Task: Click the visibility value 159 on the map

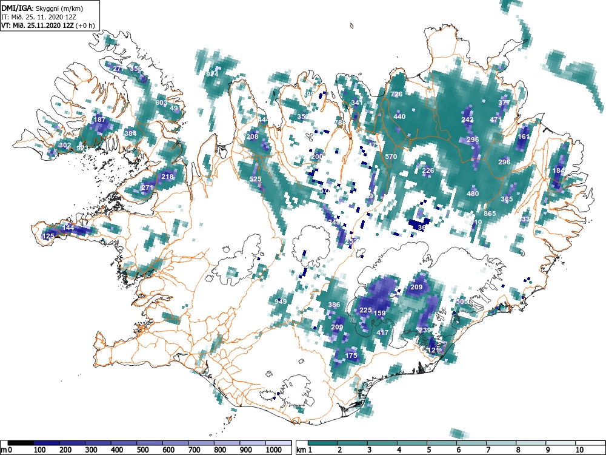Action: click(380, 312)
